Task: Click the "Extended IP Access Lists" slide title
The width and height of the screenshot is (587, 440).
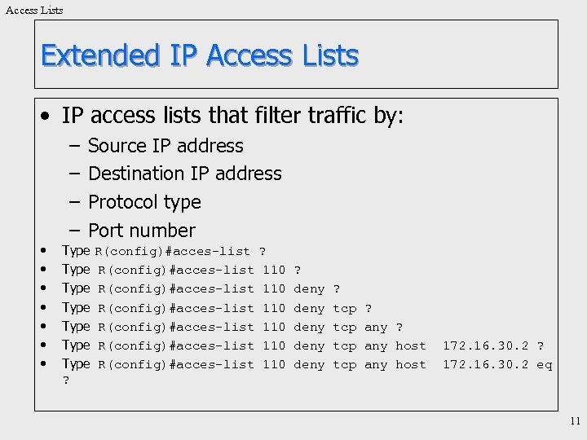Action: (200, 55)
